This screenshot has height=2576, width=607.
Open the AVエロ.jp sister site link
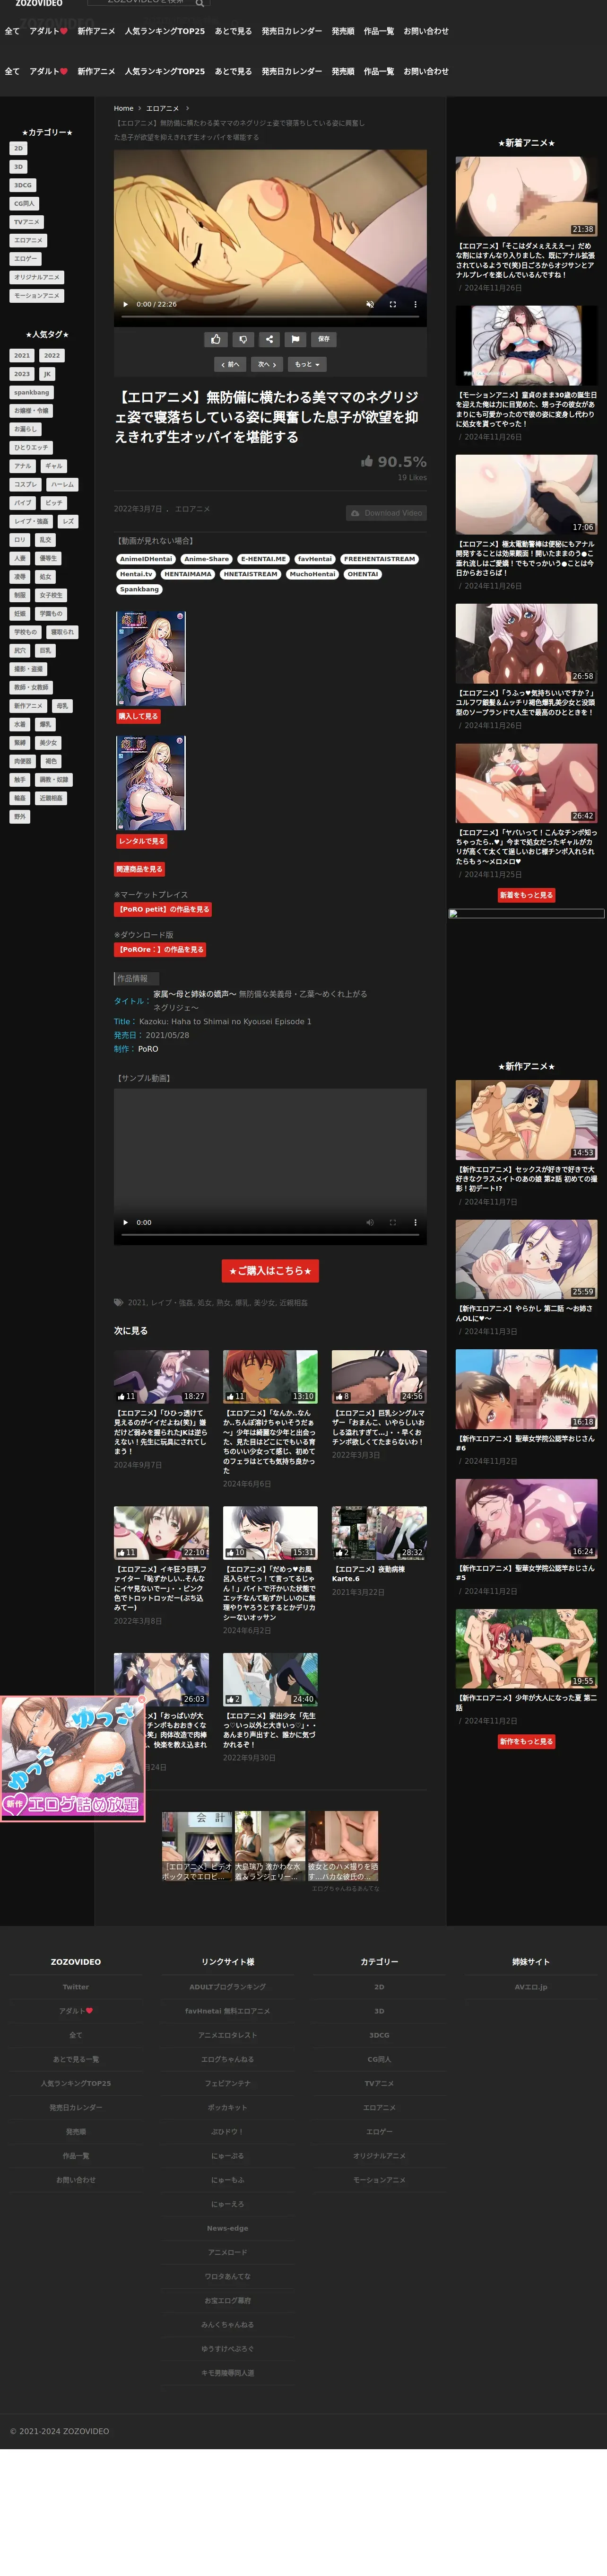tap(531, 1987)
